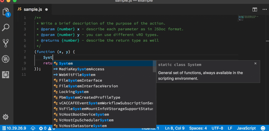This screenshot has height=131, width=269.
Task: Open the Debug view in activity bar
Action: click(6, 59)
